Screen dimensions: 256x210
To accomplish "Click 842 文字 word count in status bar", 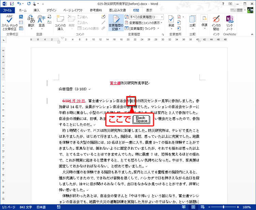I will coord(26,207).
